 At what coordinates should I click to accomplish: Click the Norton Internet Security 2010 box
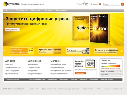100,29
